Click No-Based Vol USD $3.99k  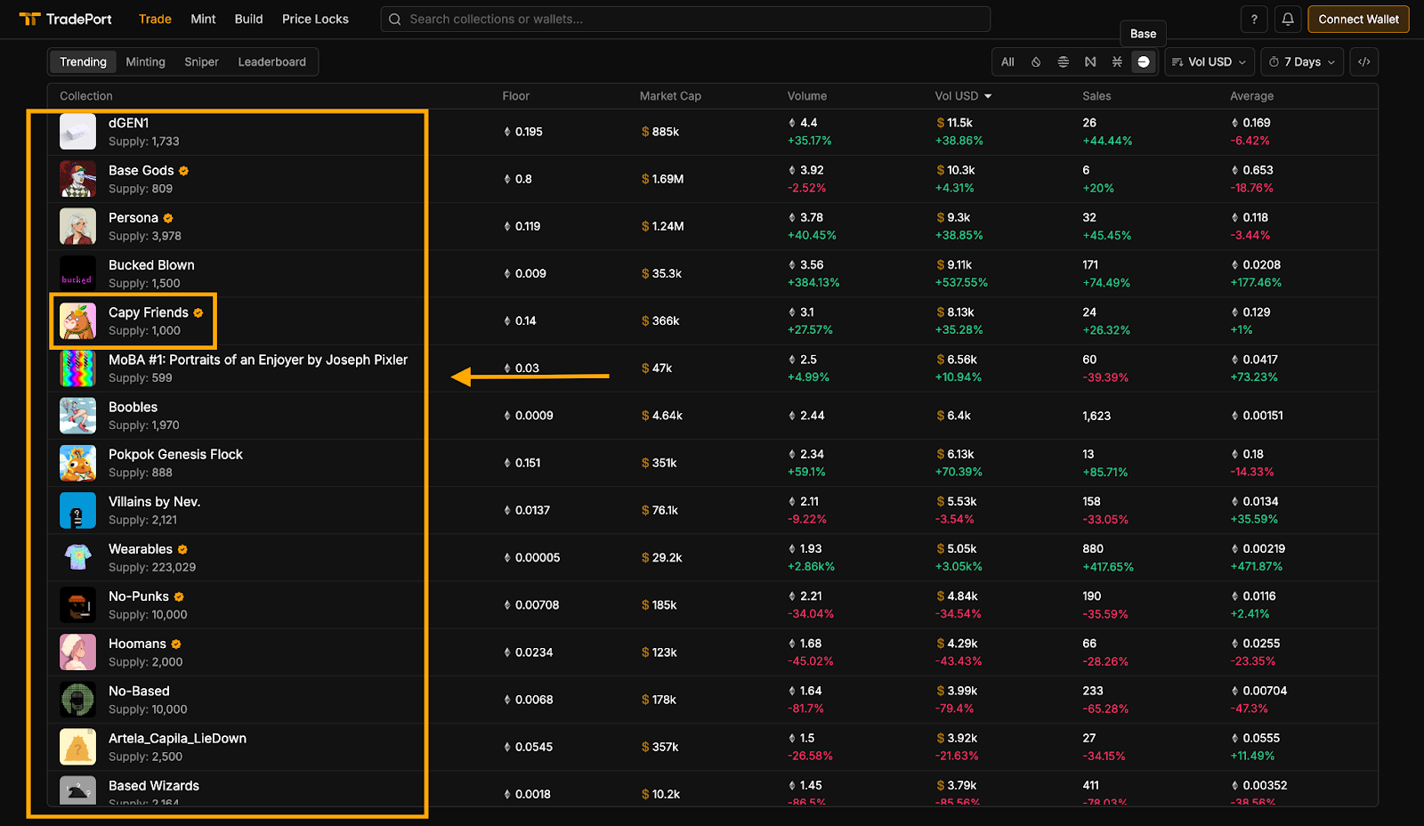coord(957,691)
